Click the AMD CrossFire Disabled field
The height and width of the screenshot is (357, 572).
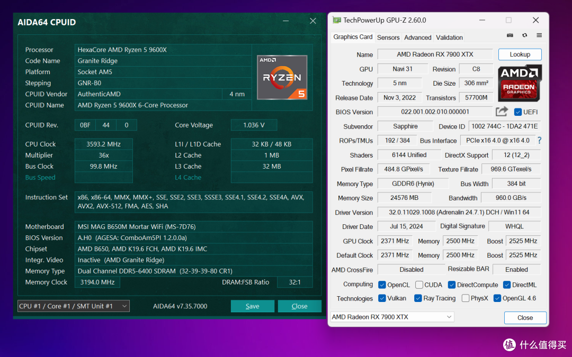coord(411,270)
